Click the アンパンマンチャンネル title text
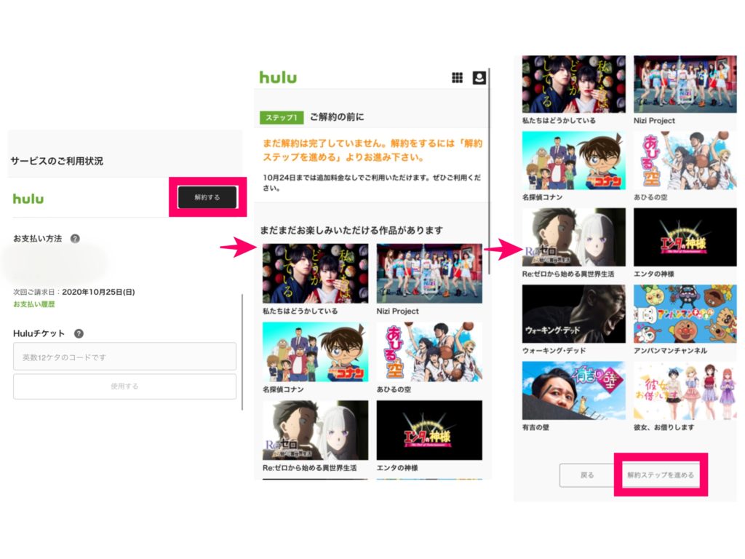 coord(670,351)
